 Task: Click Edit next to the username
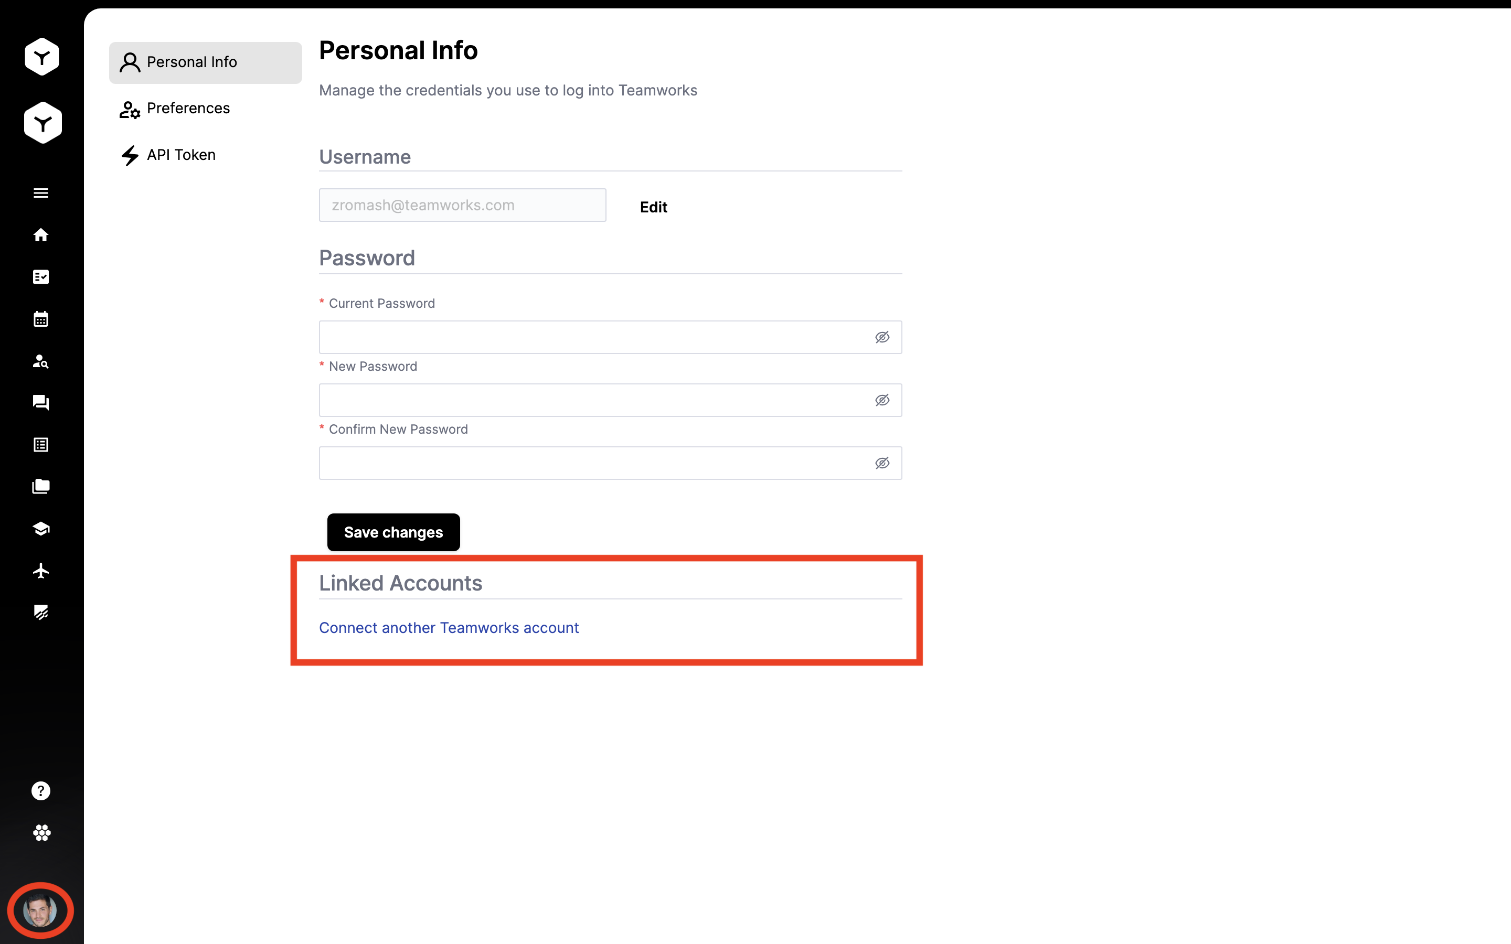[x=653, y=207]
